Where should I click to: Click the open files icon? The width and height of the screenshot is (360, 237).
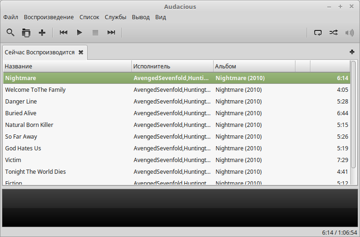coord(26,32)
